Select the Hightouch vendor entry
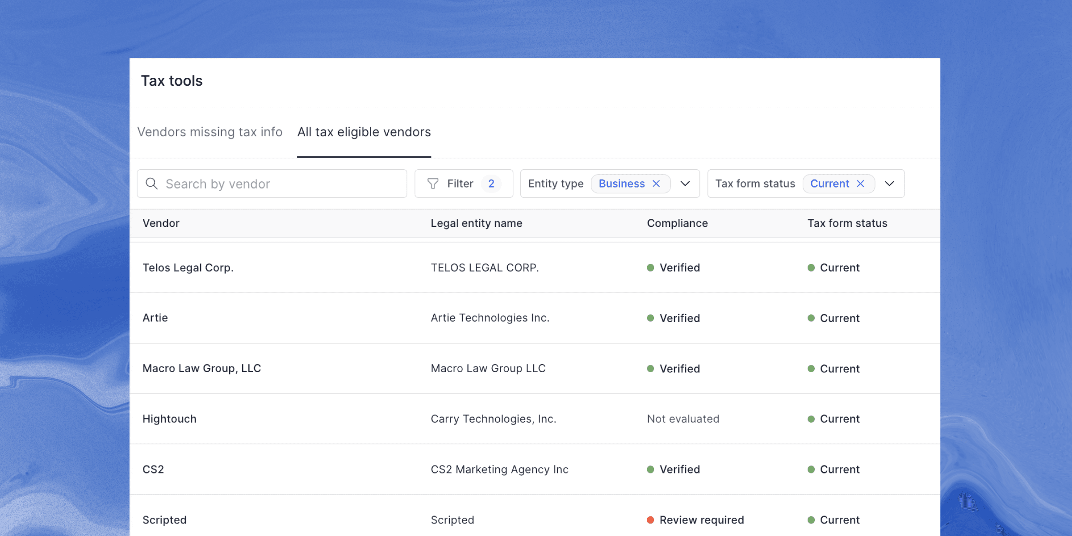The image size is (1072, 536). point(169,419)
